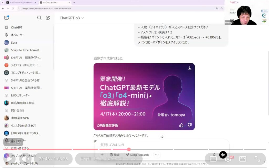This screenshot has width=269, height=168.
Task: Click the search chats magnifier icon
Action: tap(39, 18)
